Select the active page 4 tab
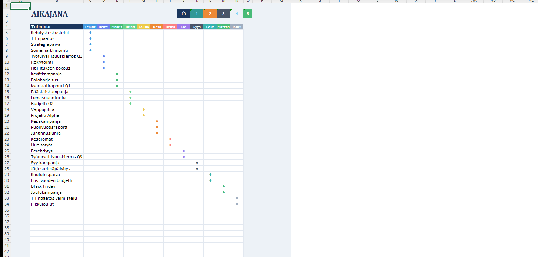Screen dimensions: 538x257 [x=237, y=14]
